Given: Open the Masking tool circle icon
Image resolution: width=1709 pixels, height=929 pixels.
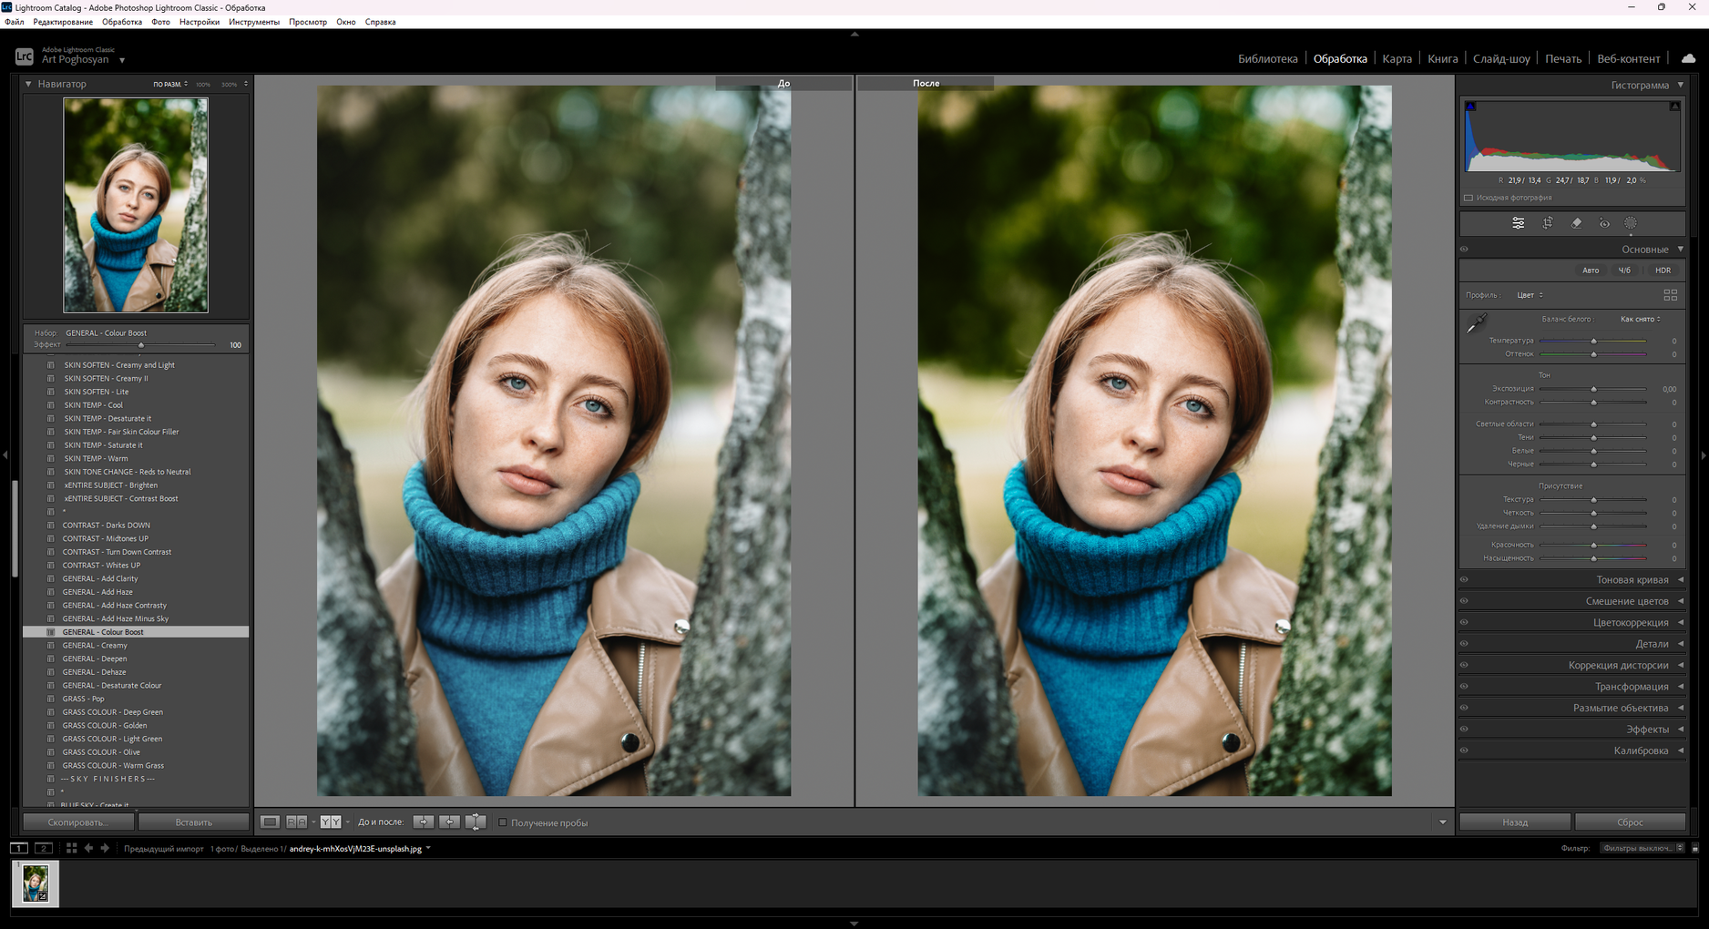Looking at the screenshot, I should pyautogui.click(x=1631, y=223).
